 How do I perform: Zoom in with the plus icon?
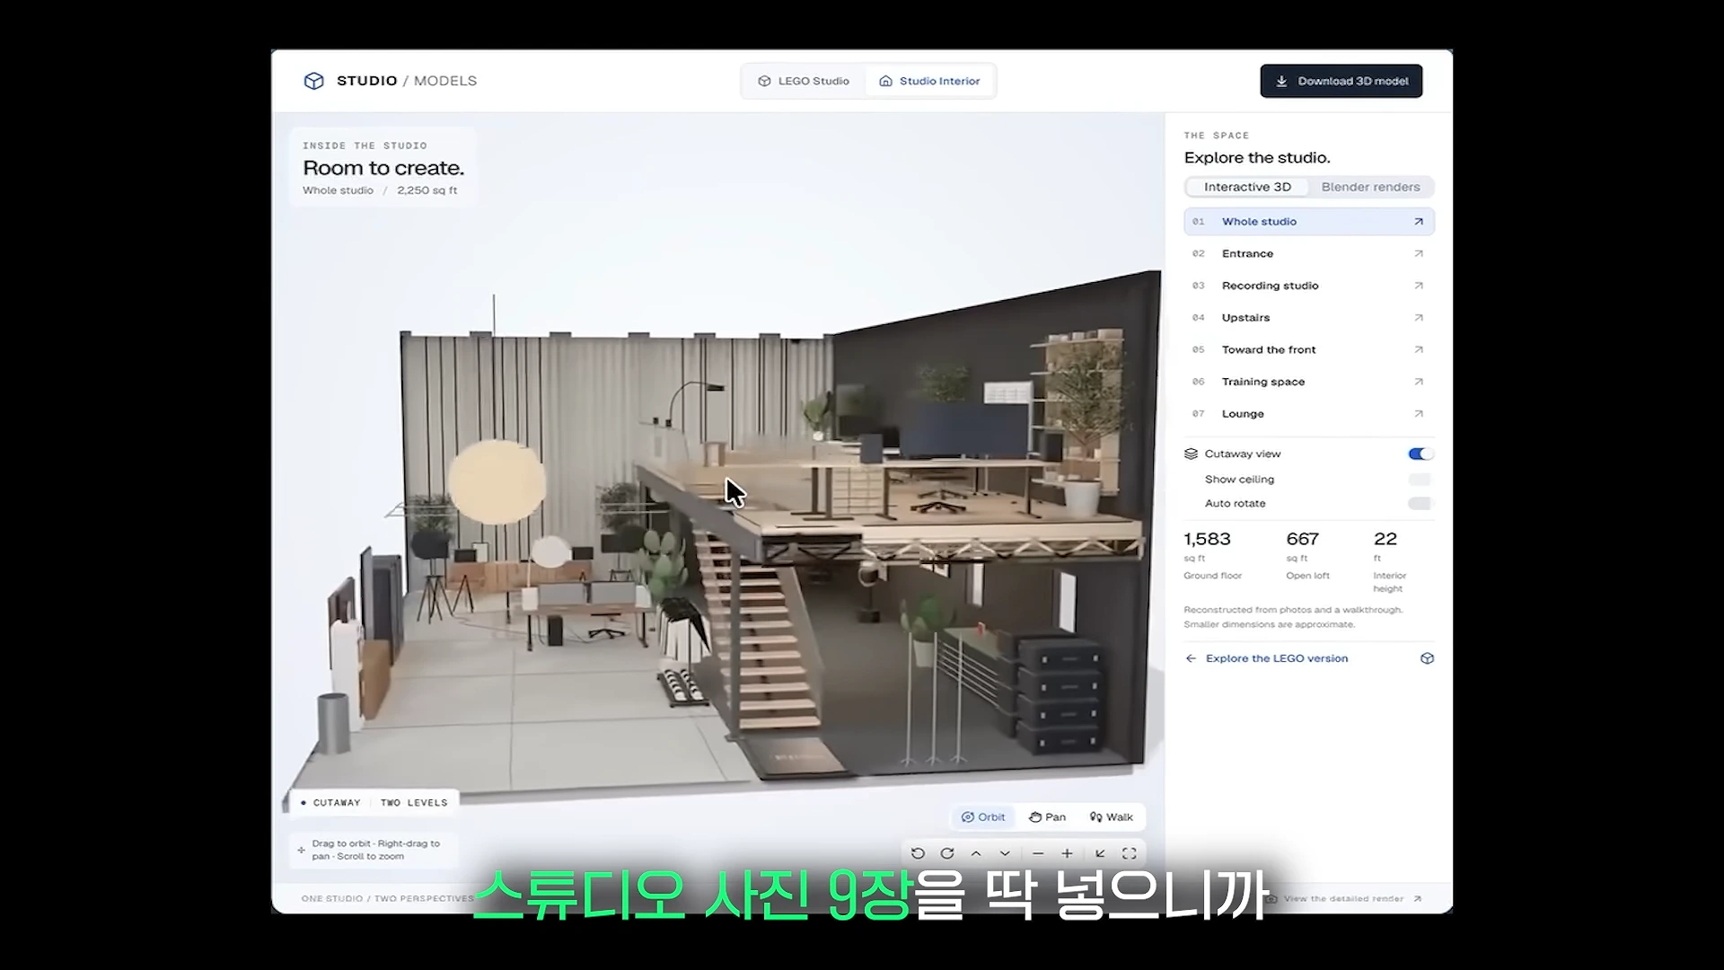[x=1067, y=853]
